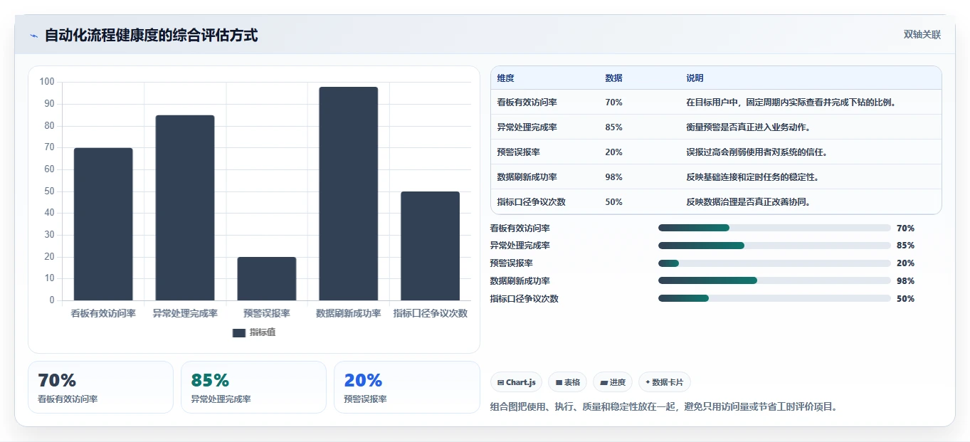Screen dimensions: 970x442
Task: Click the 指标口径争议次数 progress bar
Action: tap(774, 299)
